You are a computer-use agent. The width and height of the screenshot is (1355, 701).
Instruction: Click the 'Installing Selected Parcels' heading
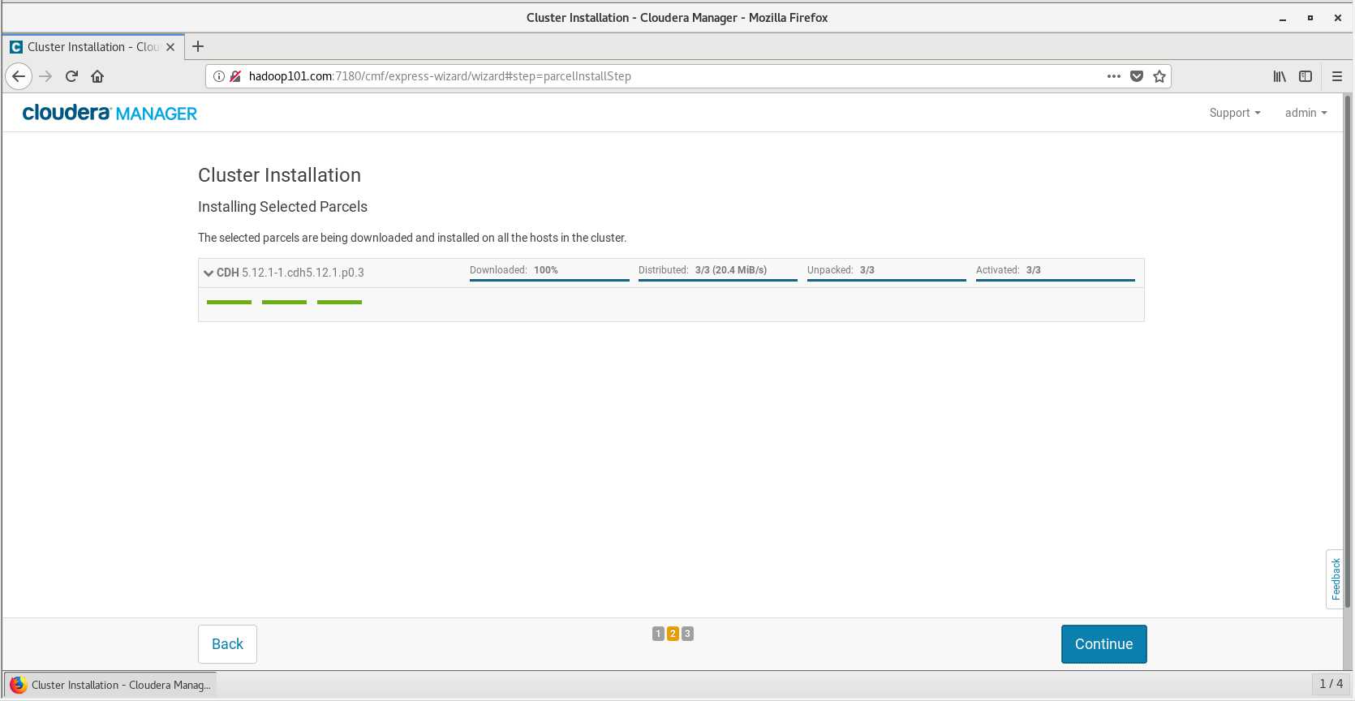282,207
